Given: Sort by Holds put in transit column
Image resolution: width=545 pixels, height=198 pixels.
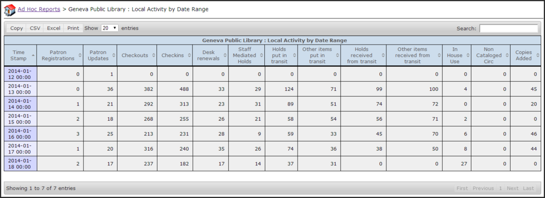Looking at the screenshot, I should (281, 55).
